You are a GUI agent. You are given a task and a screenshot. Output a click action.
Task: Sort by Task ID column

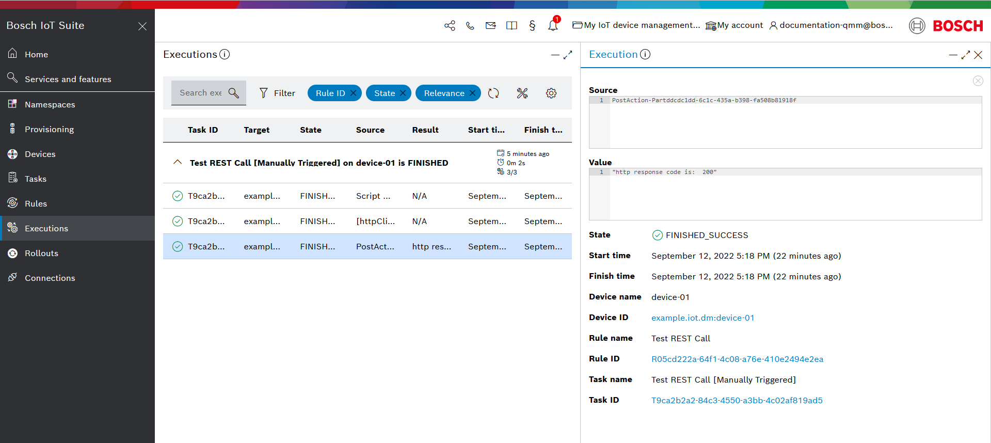(x=203, y=130)
